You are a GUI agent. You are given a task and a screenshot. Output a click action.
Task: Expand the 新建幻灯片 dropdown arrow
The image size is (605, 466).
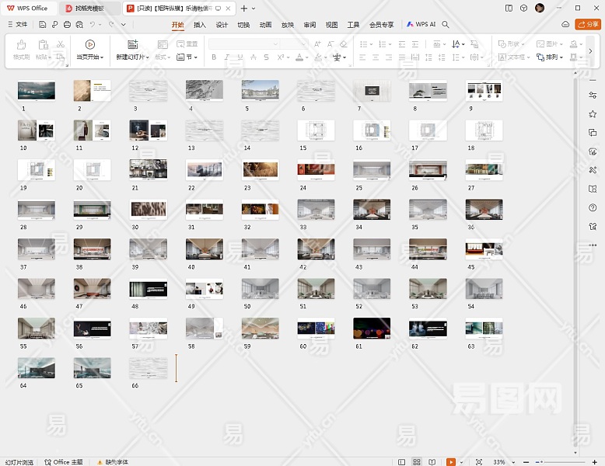click(x=148, y=57)
